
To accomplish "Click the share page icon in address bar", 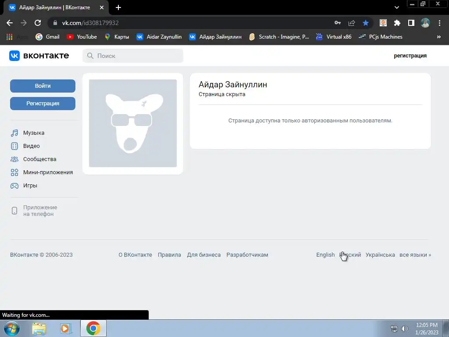I will [352, 23].
